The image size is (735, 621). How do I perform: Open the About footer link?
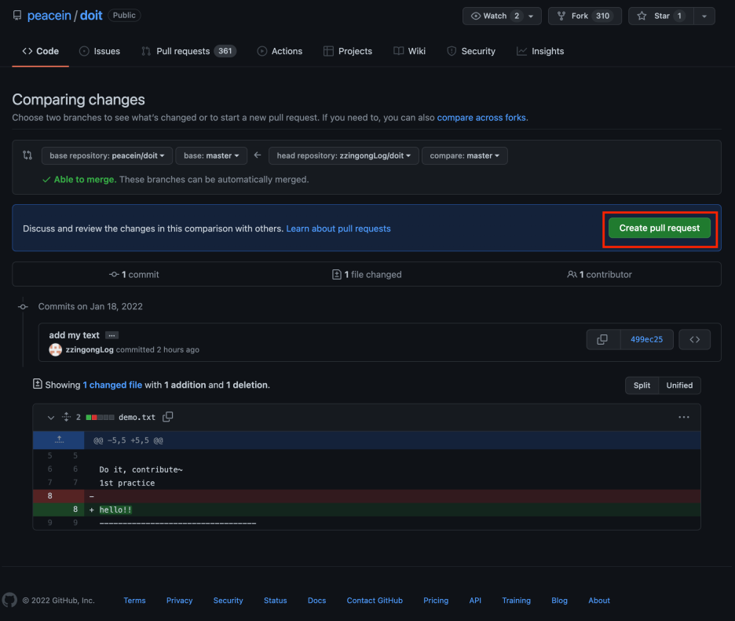[599, 601]
